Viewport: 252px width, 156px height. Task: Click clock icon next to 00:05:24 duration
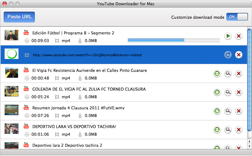27,97
